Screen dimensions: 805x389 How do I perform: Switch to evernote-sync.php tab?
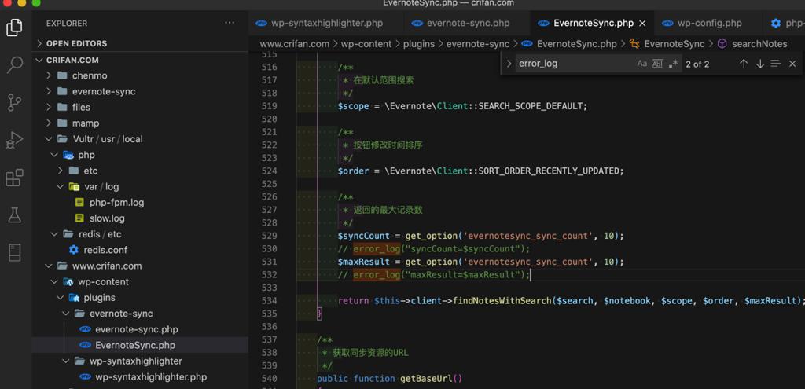pyautogui.click(x=461, y=23)
